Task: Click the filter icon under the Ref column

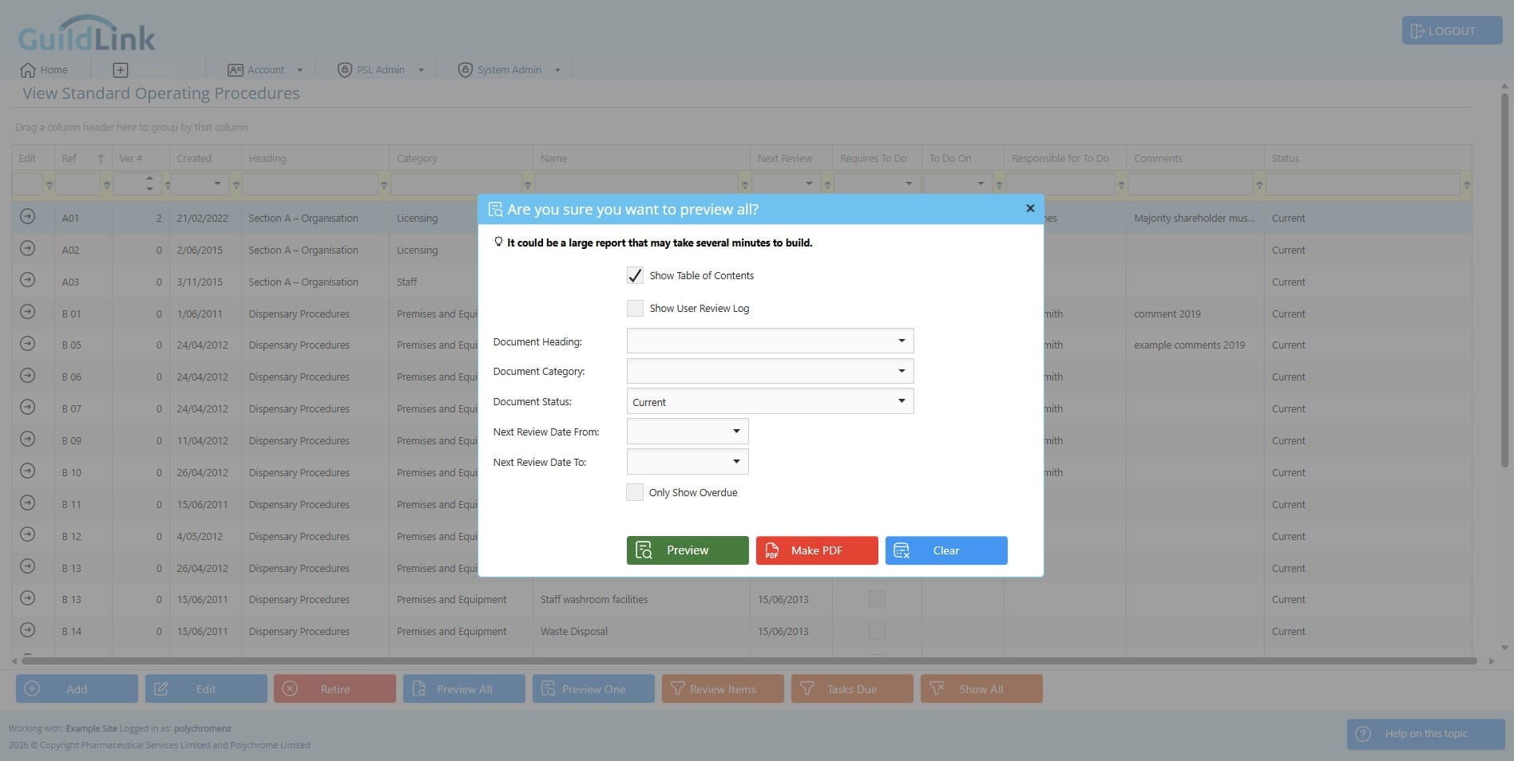Action: pos(106,185)
